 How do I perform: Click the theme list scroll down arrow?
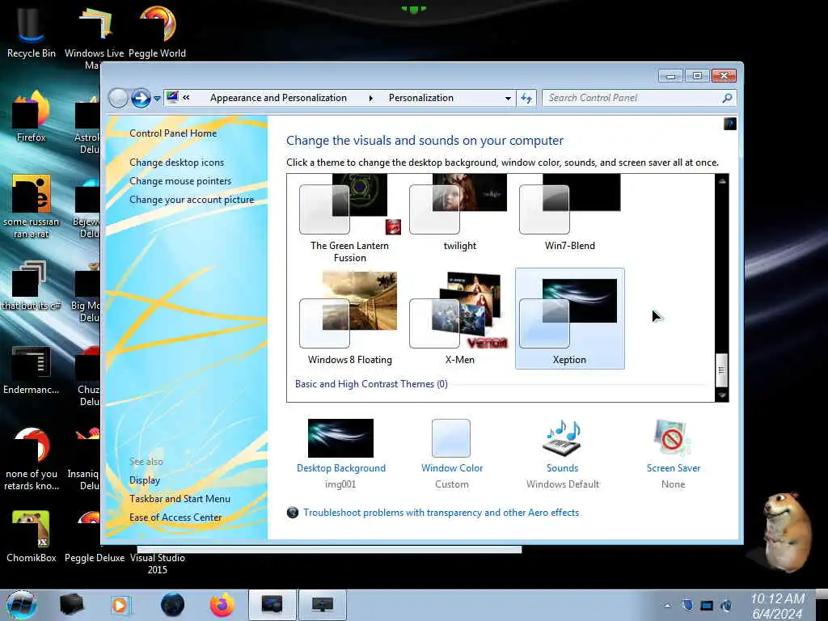coord(722,395)
